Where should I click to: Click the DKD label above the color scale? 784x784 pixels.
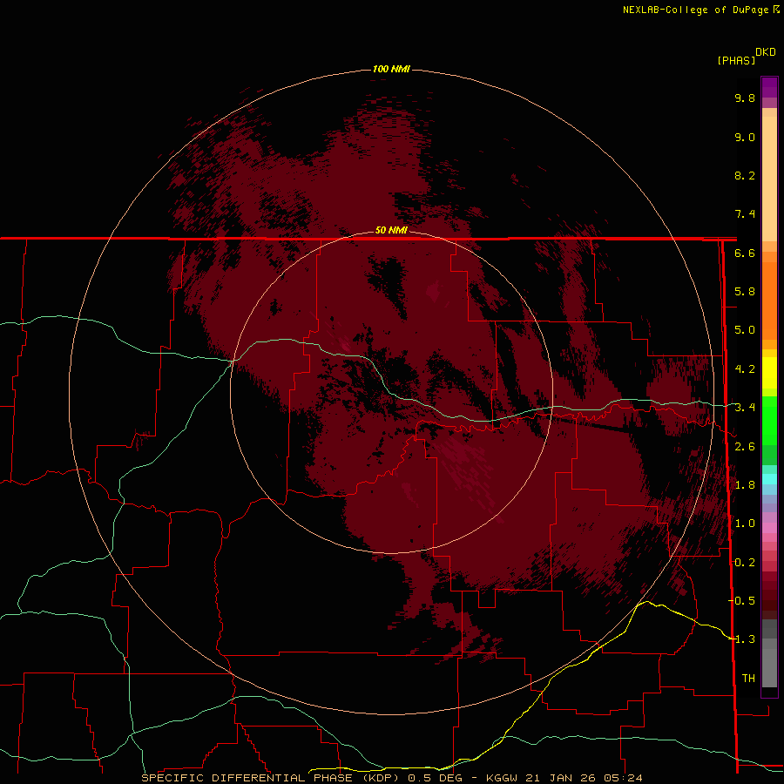click(x=766, y=52)
